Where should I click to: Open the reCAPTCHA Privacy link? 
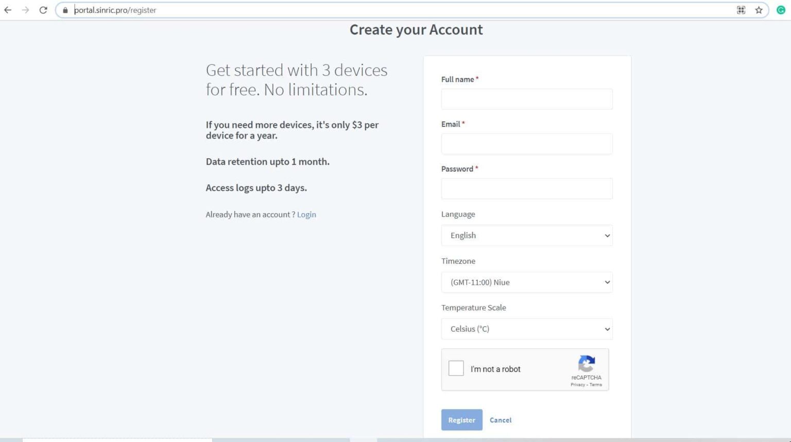click(577, 385)
